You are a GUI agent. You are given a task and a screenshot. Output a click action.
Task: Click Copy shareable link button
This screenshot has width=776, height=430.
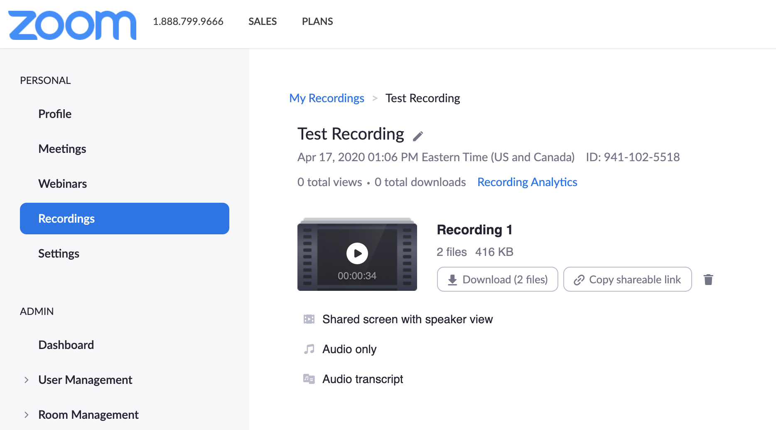coord(627,280)
